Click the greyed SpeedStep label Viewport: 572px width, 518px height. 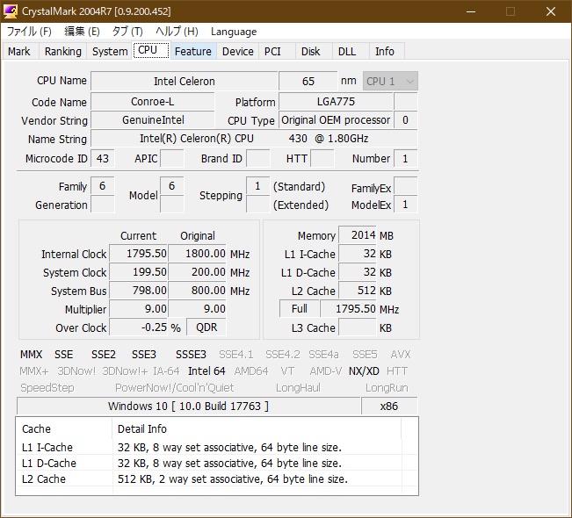[47, 387]
